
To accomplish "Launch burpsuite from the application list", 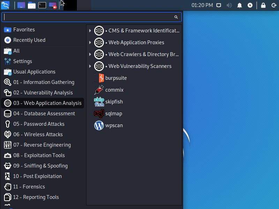I will (x=116, y=78).
